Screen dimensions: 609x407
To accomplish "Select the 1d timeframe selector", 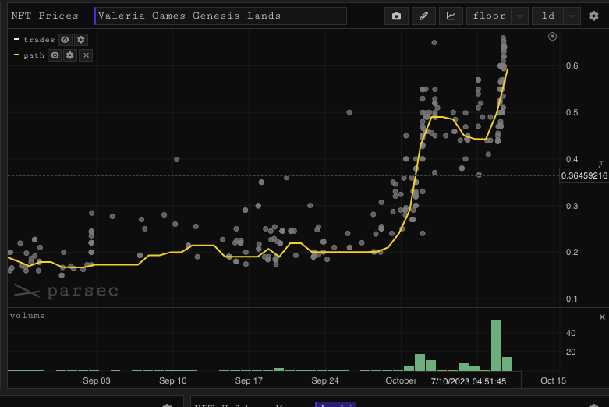I will point(548,16).
